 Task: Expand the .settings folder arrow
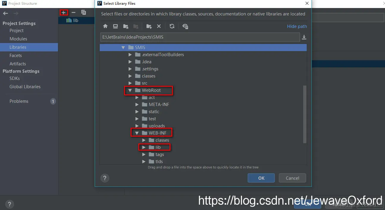(x=130, y=69)
